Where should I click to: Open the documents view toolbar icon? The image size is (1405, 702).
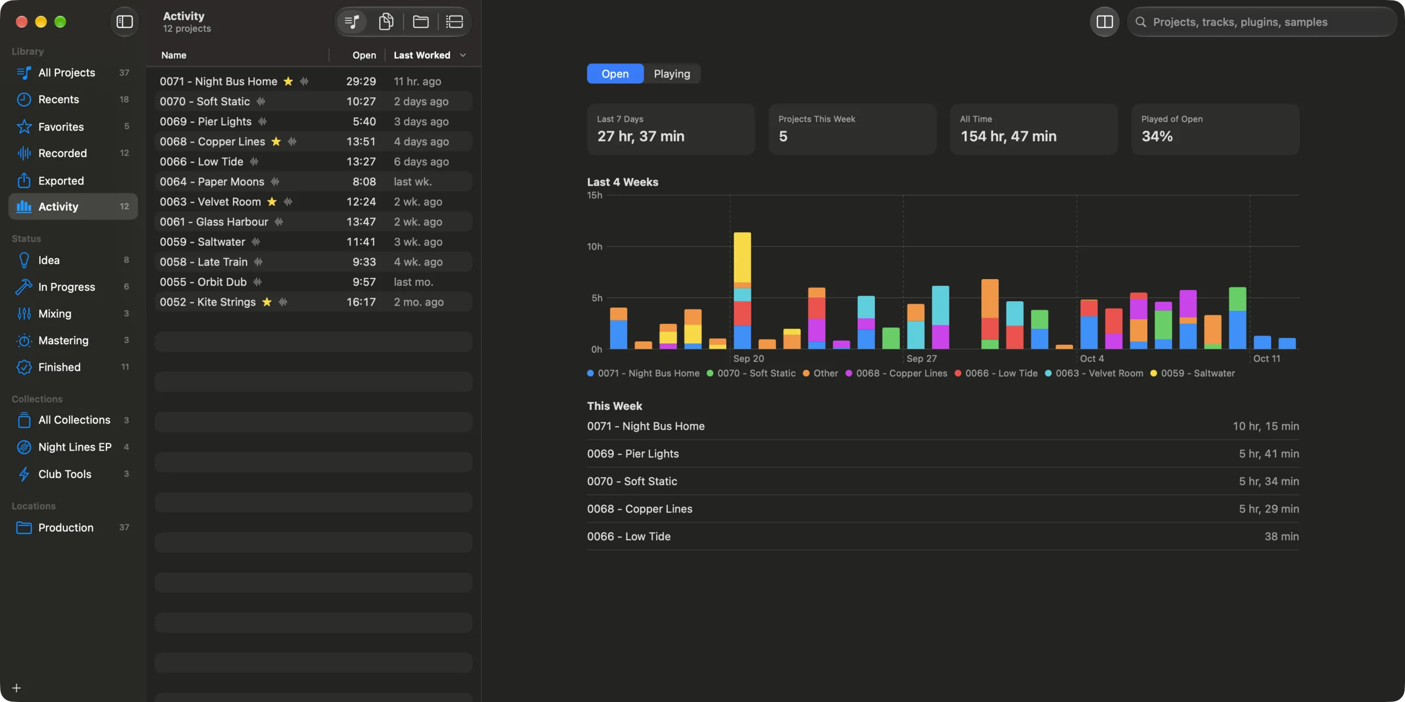(386, 22)
